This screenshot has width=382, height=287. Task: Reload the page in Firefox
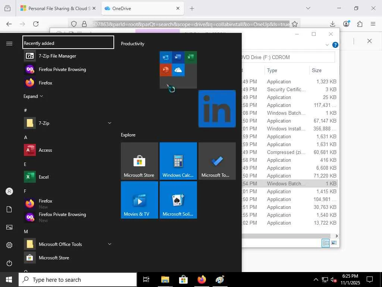click(x=36, y=24)
